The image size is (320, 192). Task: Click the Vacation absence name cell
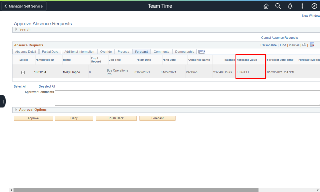(x=192, y=72)
